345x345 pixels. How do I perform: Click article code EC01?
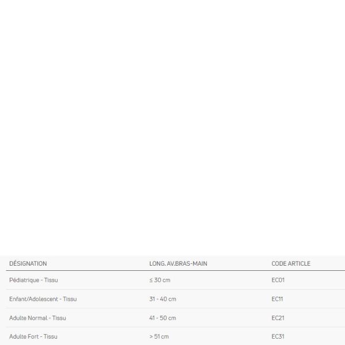[278, 280]
